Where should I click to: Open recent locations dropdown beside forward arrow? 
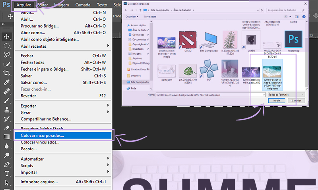pos(136,10)
